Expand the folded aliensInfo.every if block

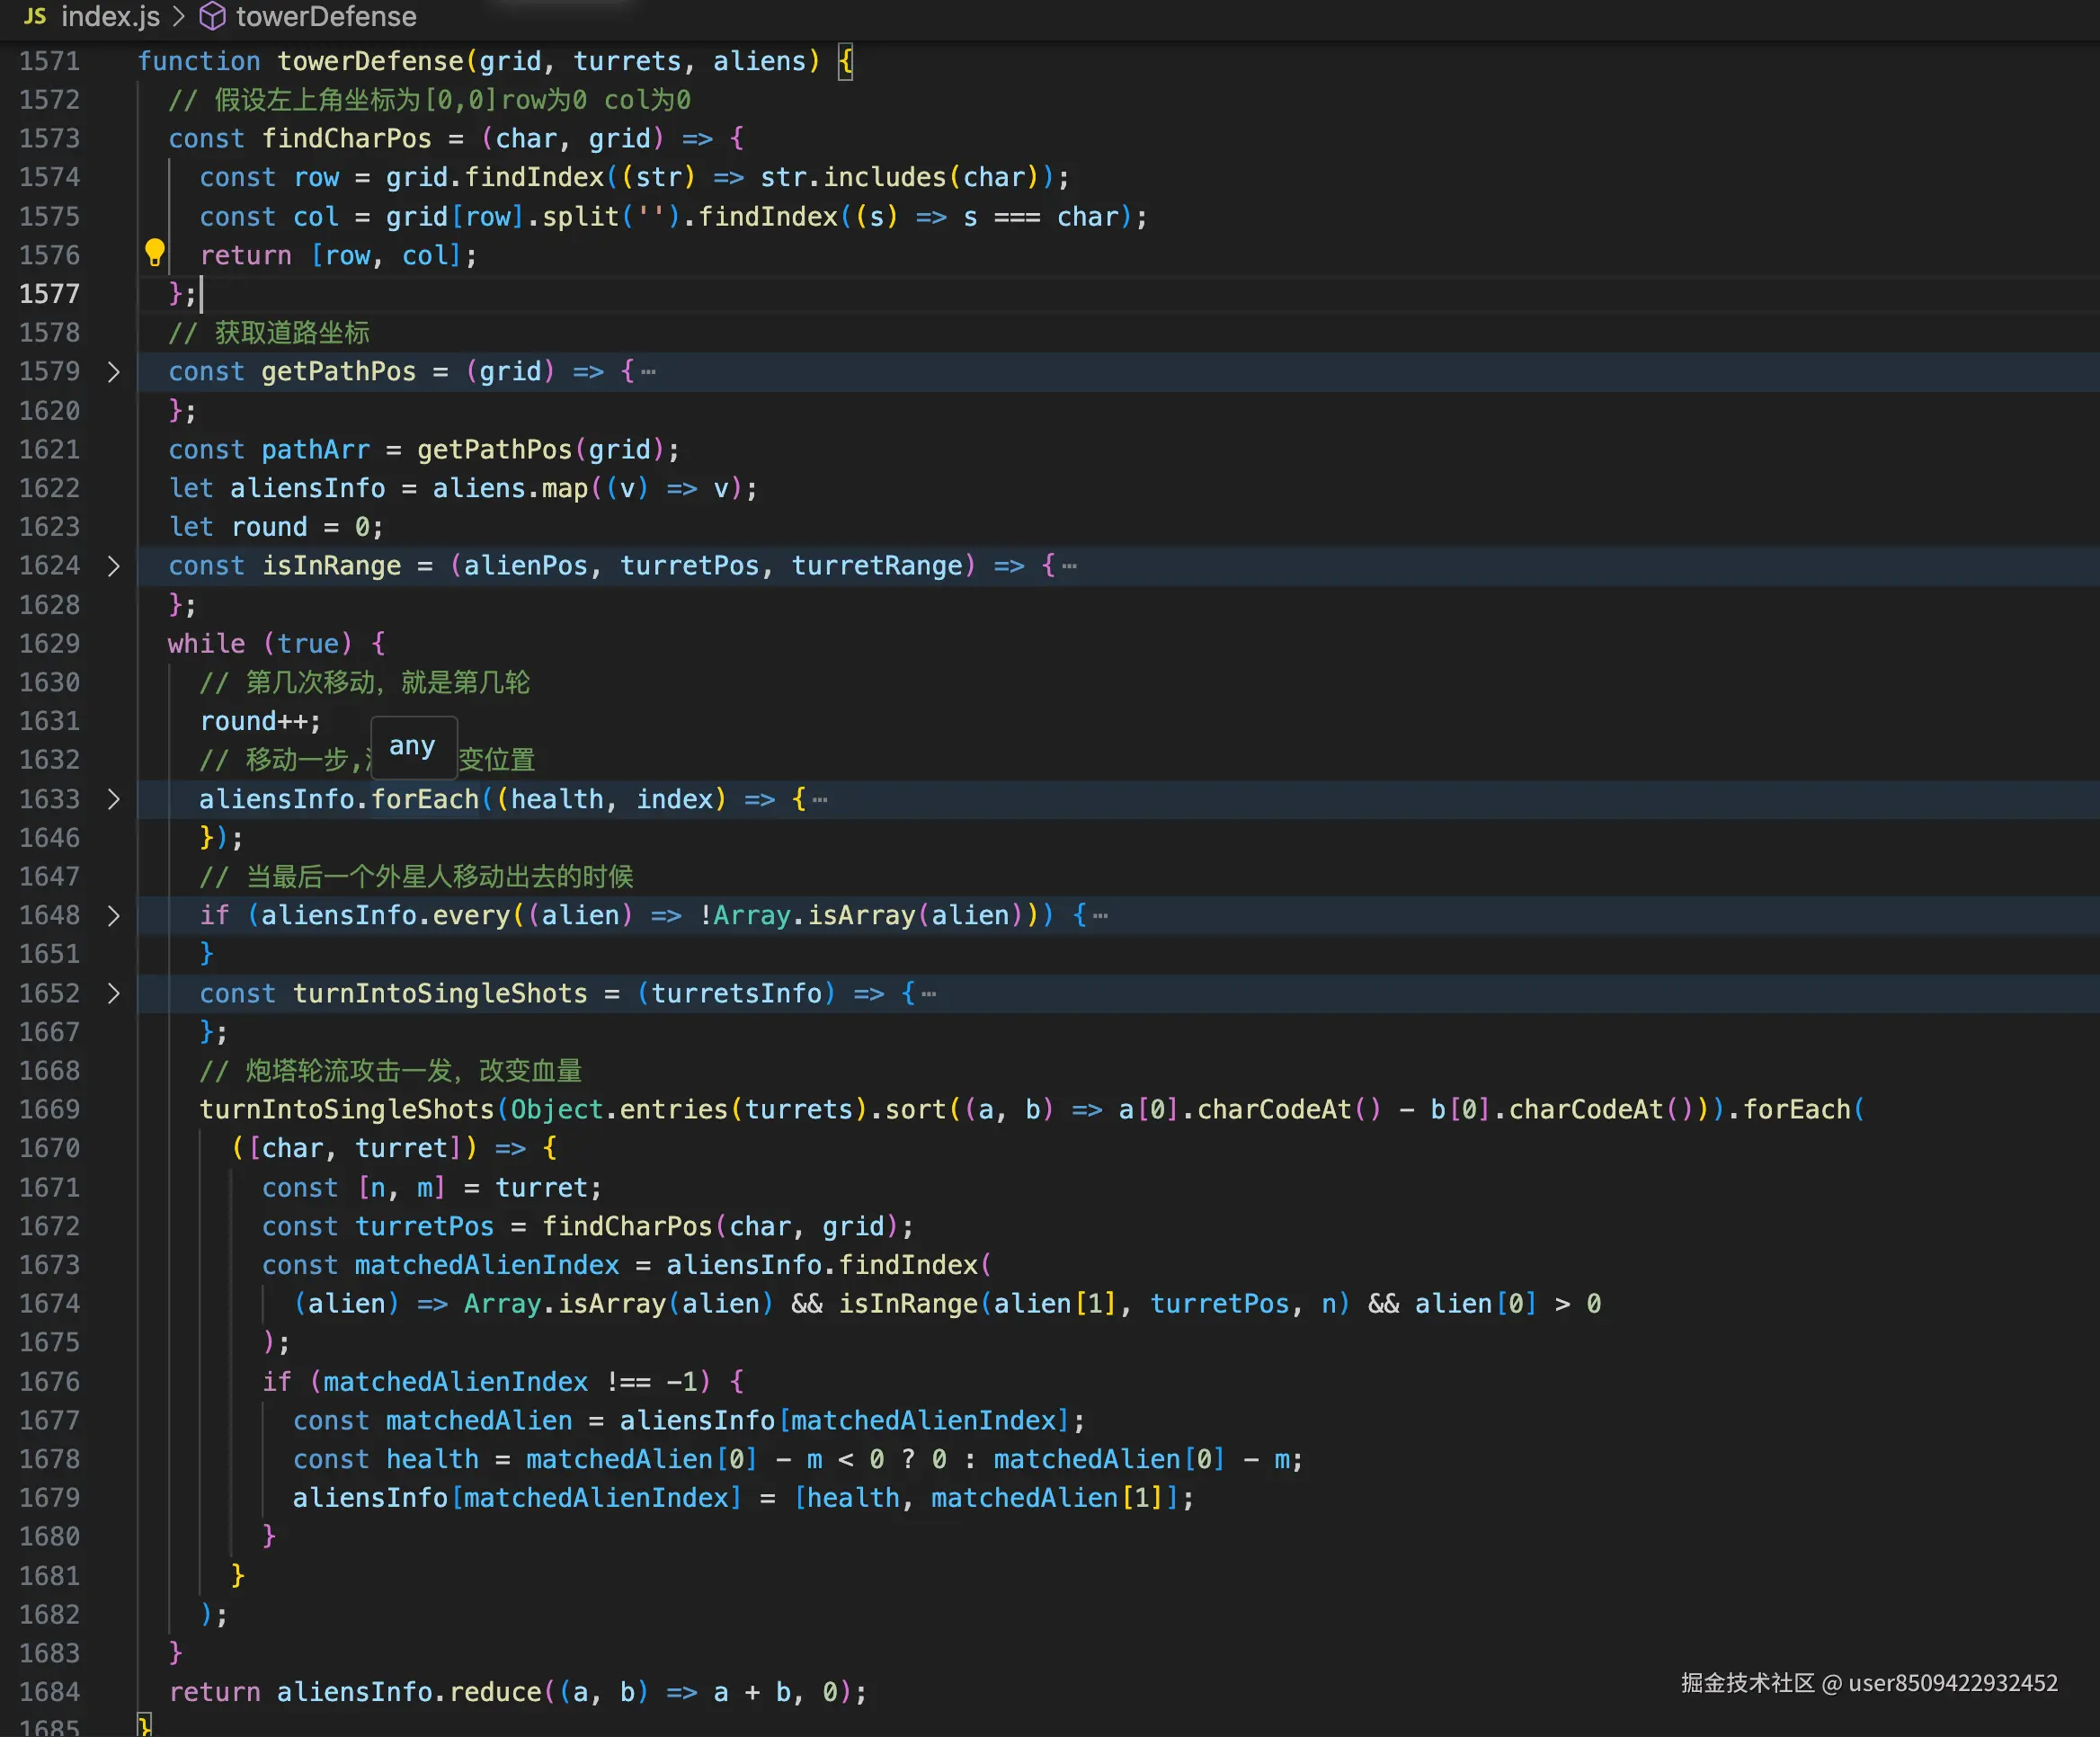[x=113, y=915]
